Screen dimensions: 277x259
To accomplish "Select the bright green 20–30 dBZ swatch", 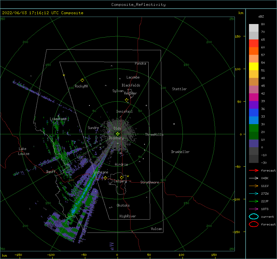I will click(x=254, y=128).
